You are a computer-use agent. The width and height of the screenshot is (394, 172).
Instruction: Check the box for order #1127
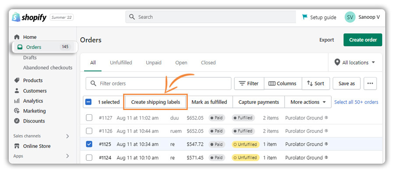click(x=89, y=118)
